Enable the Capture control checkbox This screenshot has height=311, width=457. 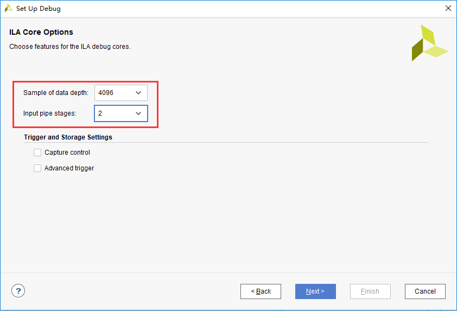(37, 153)
